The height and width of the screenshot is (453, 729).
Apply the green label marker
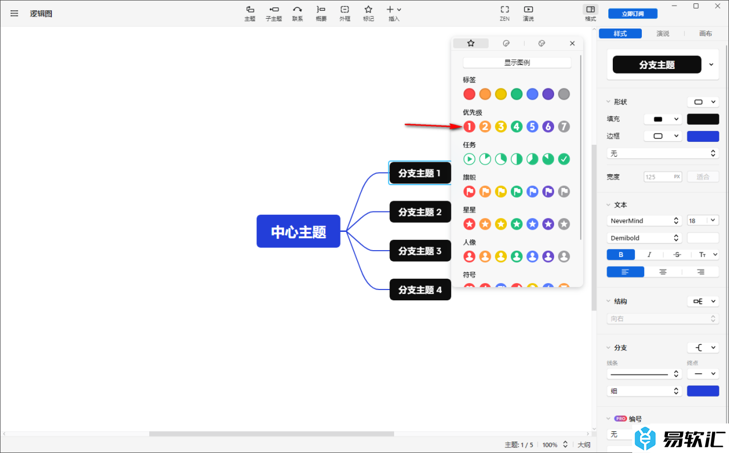tap(517, 94)
